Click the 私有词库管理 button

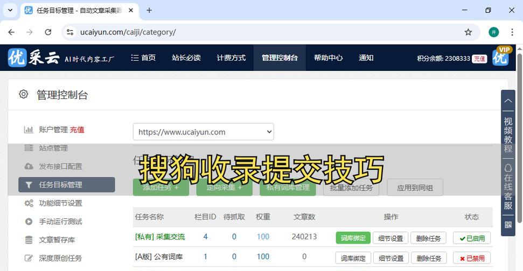click(x=288, y=188)
